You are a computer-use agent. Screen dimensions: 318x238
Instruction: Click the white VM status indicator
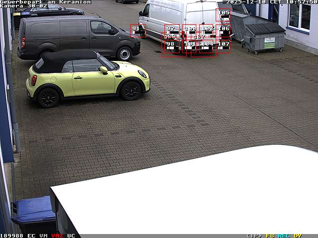[x=44, y=236]
